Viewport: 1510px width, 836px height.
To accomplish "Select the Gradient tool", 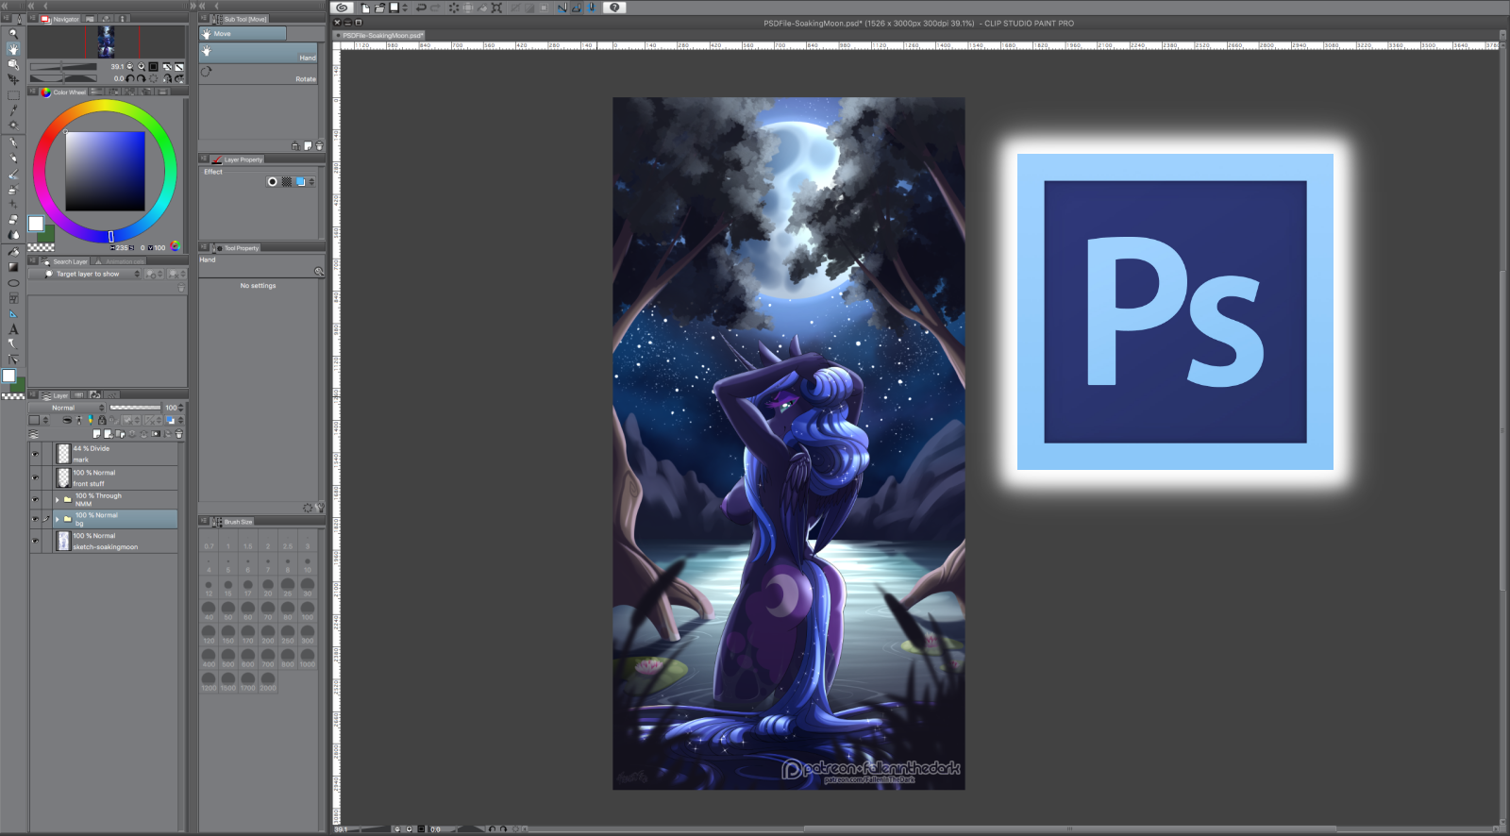I will [13, 267].
